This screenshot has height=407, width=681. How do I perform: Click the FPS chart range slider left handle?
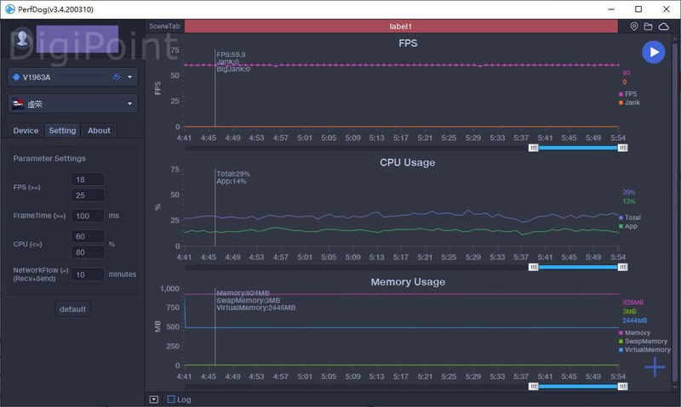click(x=534, y=148)
